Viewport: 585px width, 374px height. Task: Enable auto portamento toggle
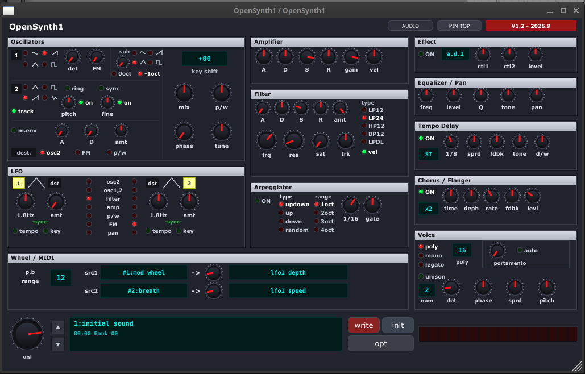coord(520,250)
